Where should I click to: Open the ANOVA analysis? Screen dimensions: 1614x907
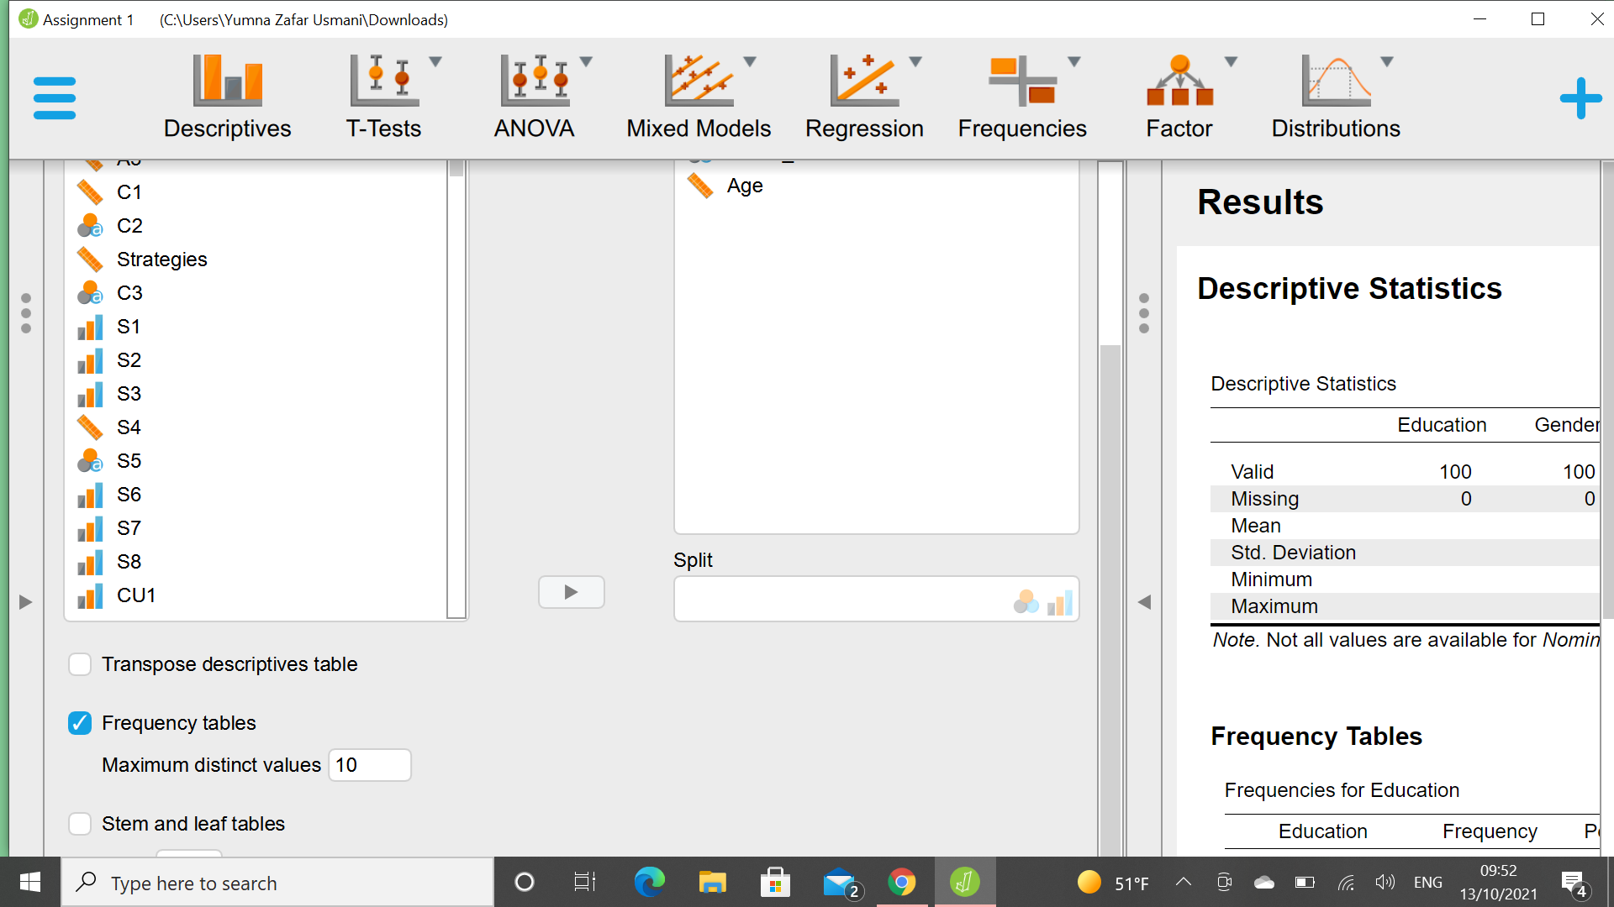pos(533,95)
